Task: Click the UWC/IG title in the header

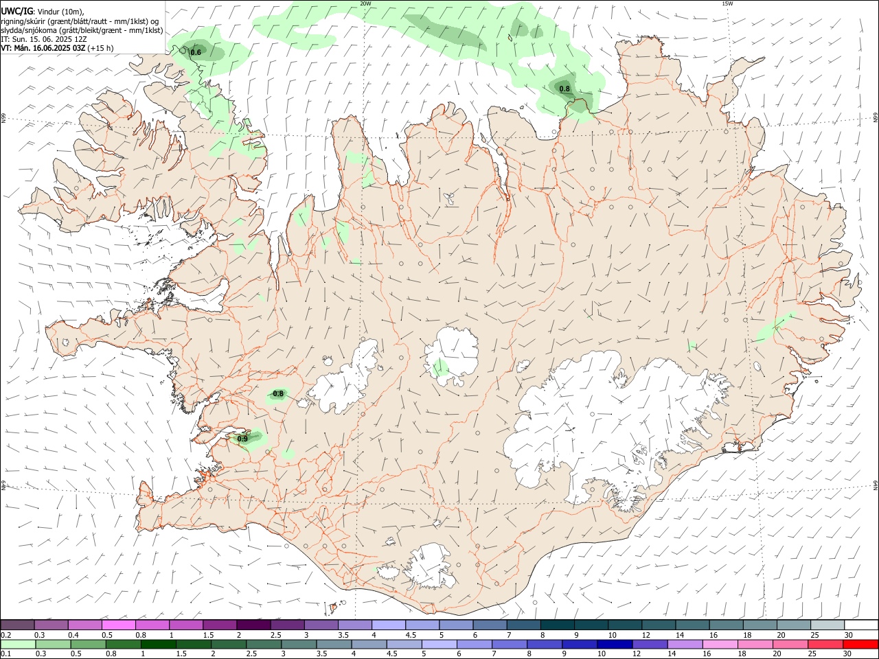Action: pos(16,11)
